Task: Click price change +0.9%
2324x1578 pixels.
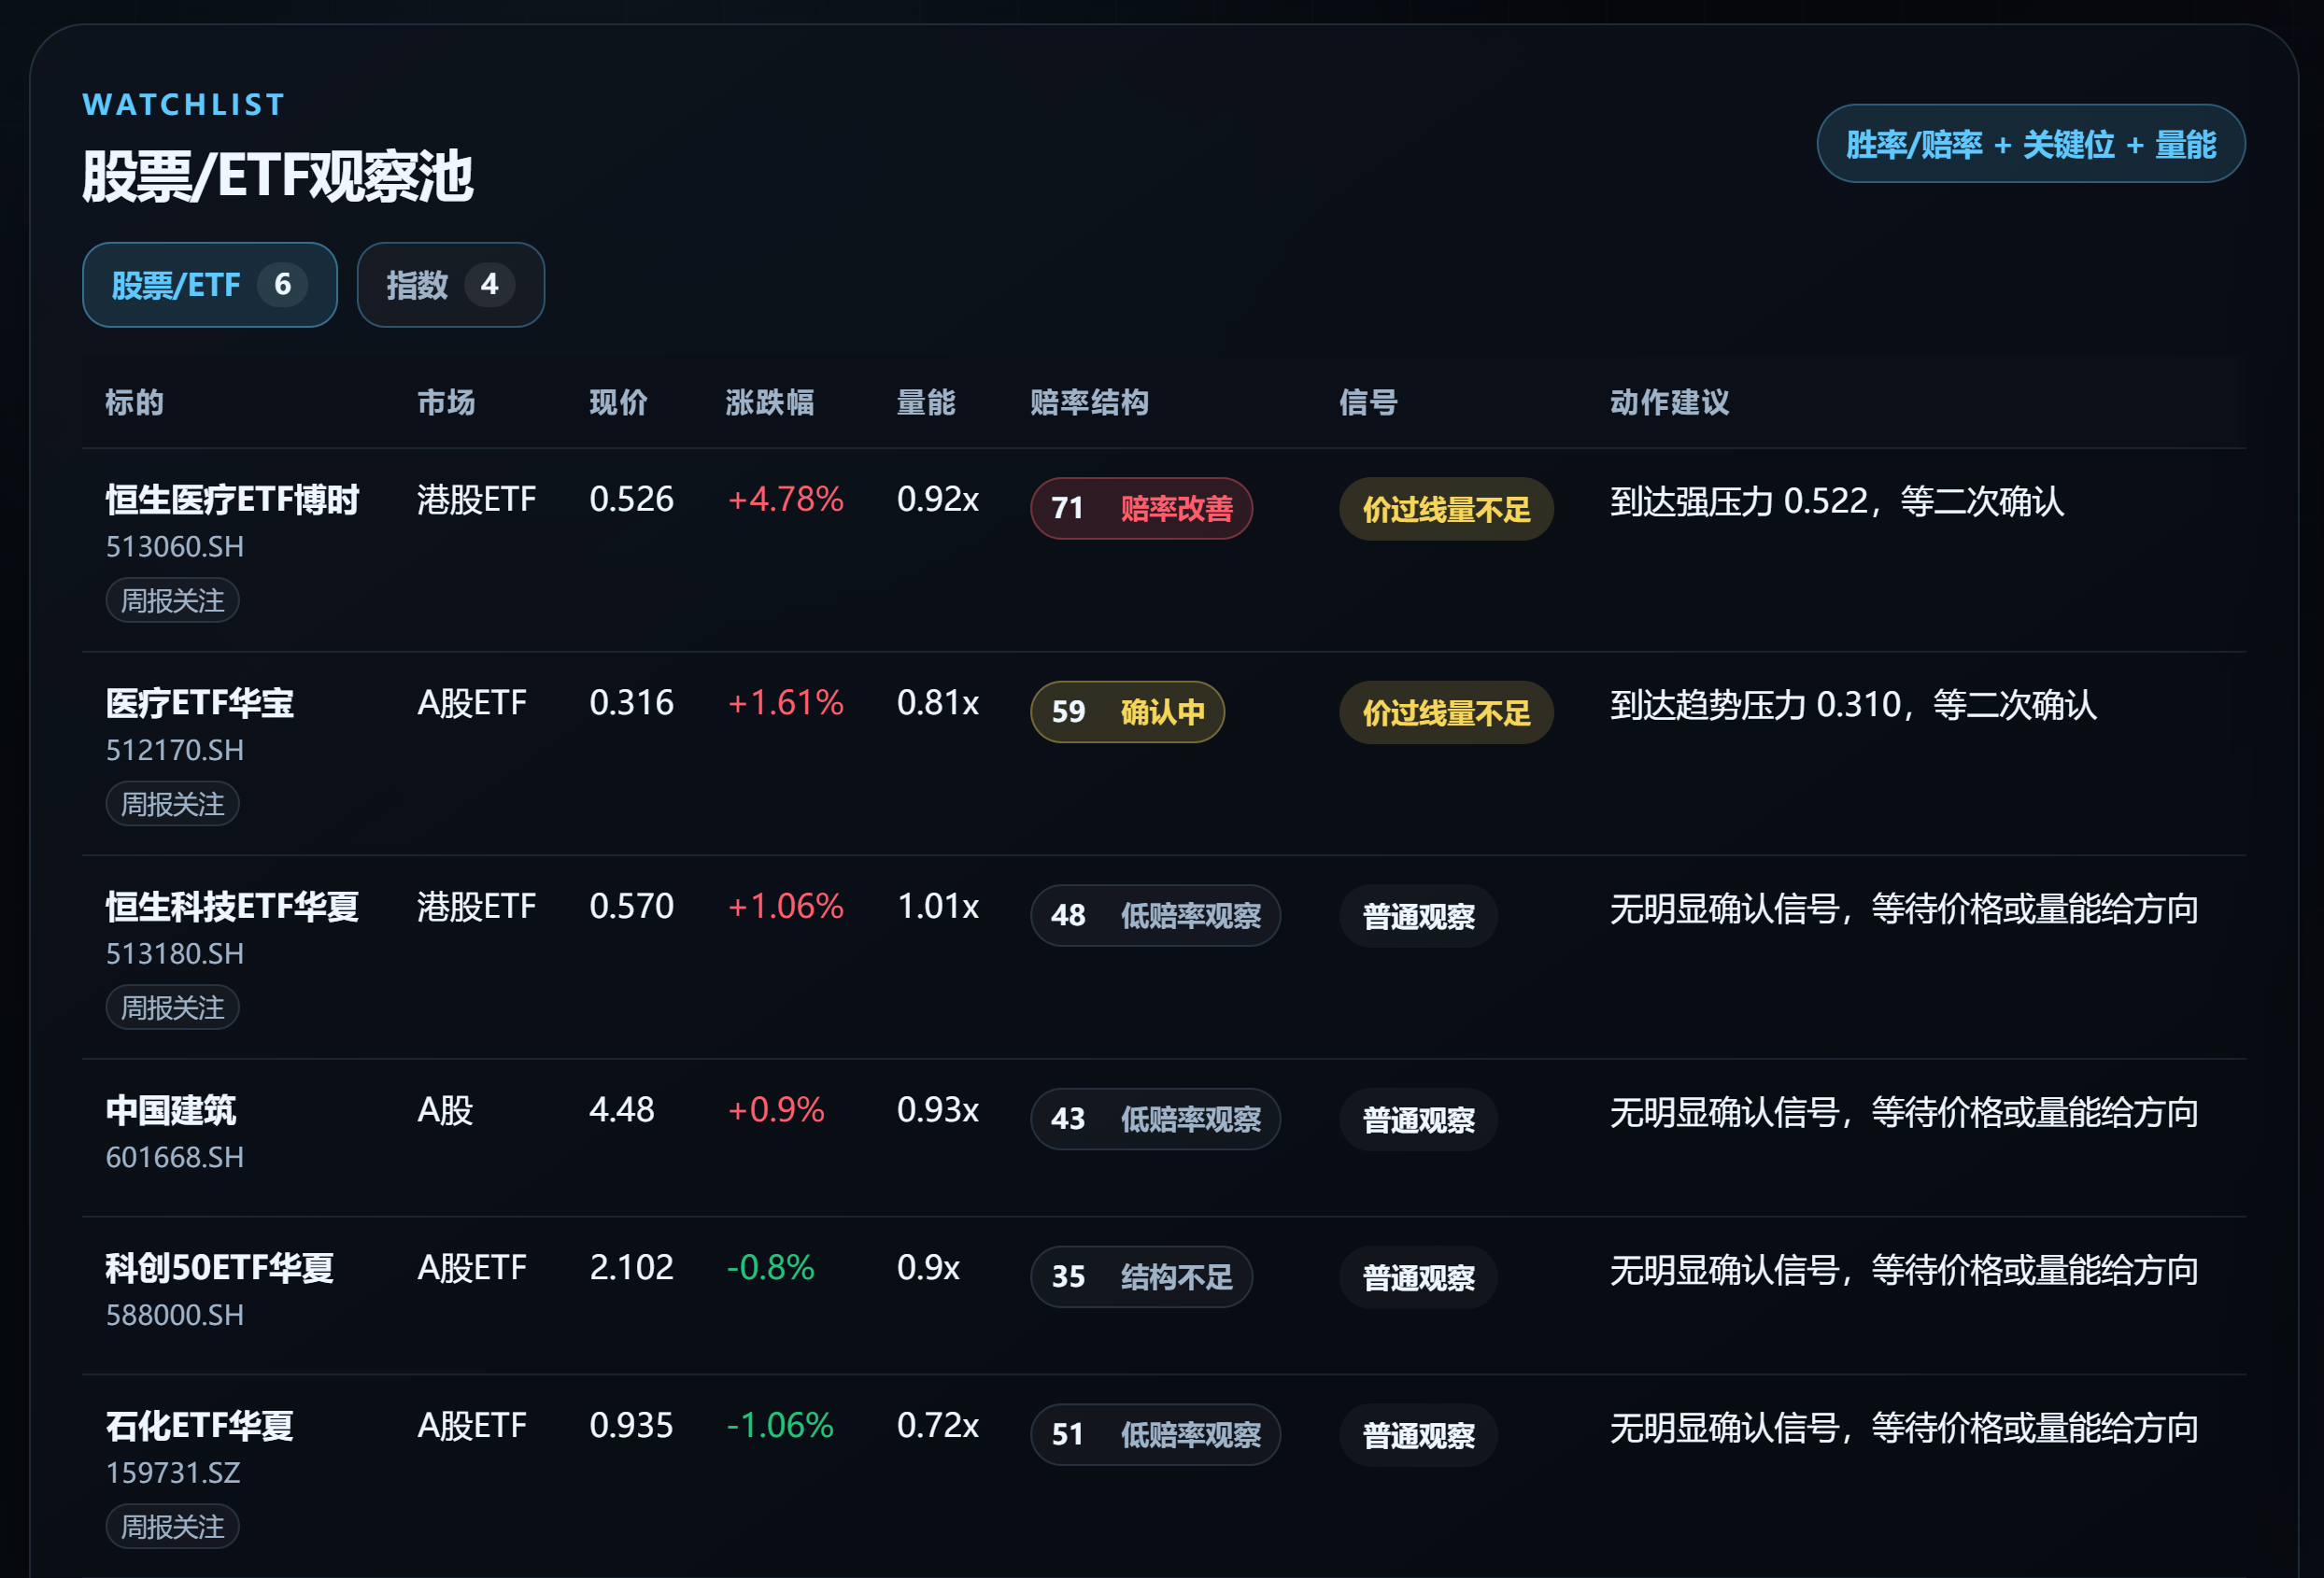Action: (776, 1109)
